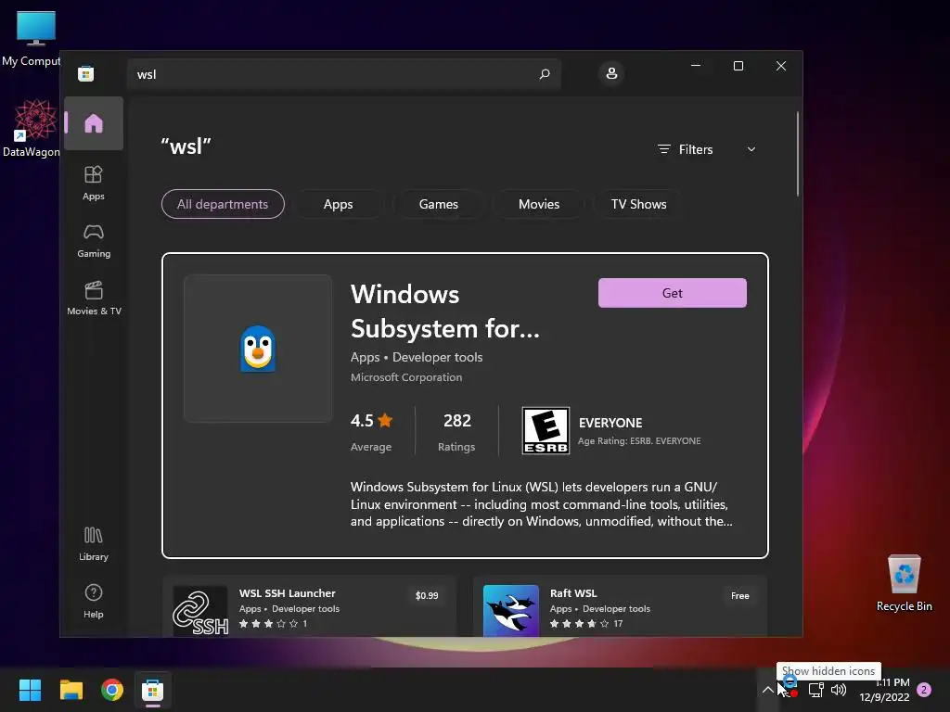
Task: Show hidden icons in system tray
Action: (x=767, y=690)
